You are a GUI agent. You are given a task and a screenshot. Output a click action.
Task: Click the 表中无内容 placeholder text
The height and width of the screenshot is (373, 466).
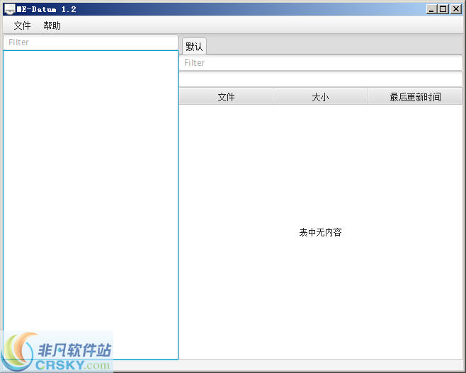coord(320,232)
